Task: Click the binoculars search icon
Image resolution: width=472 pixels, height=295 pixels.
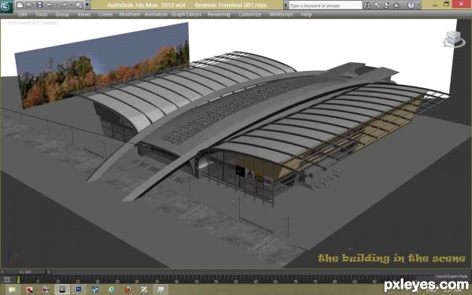Action: [x=367, y=6]
